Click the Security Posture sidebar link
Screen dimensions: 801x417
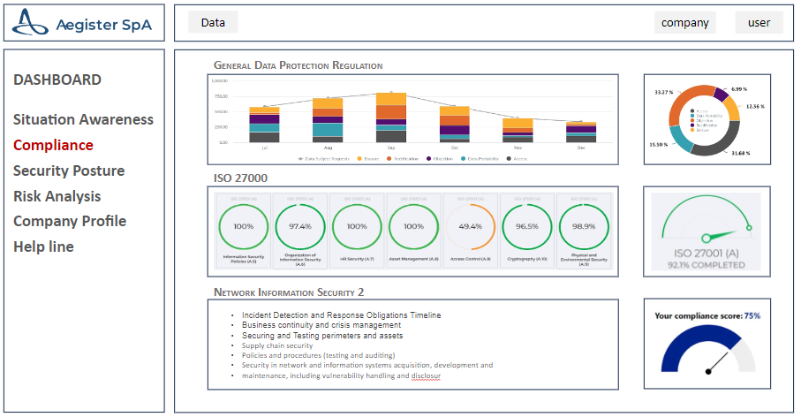(x=69, y=171)
